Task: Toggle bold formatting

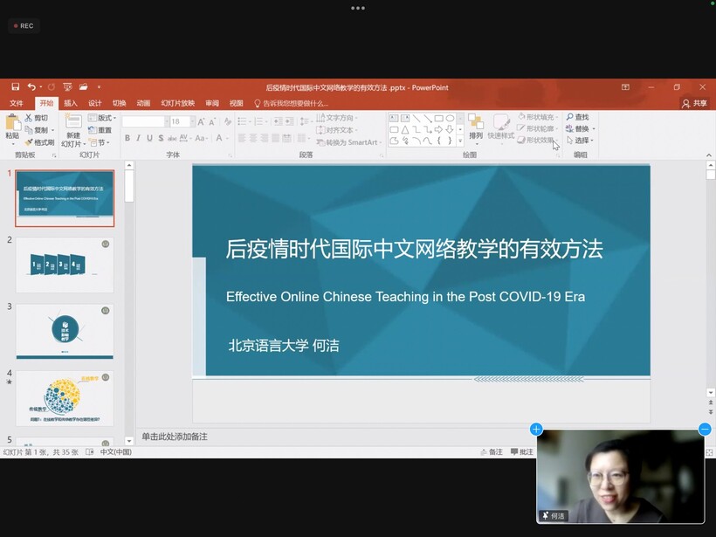Action: pos(127,138)
